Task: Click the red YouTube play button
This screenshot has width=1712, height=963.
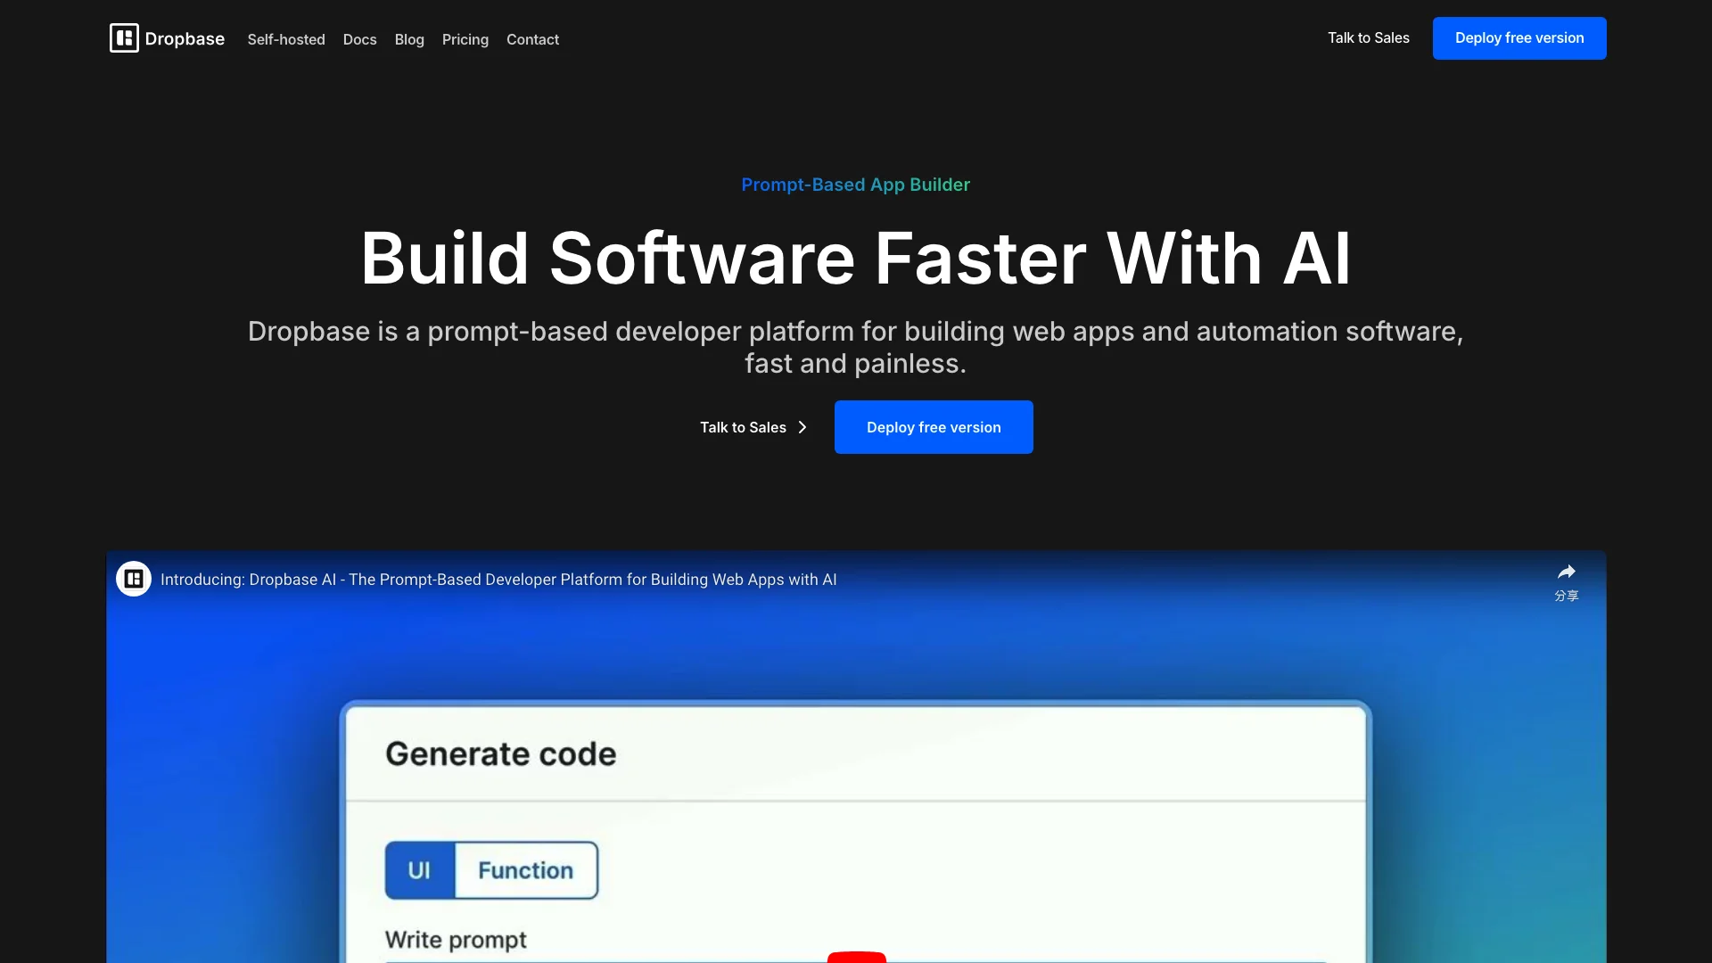Action: (857, 958)
